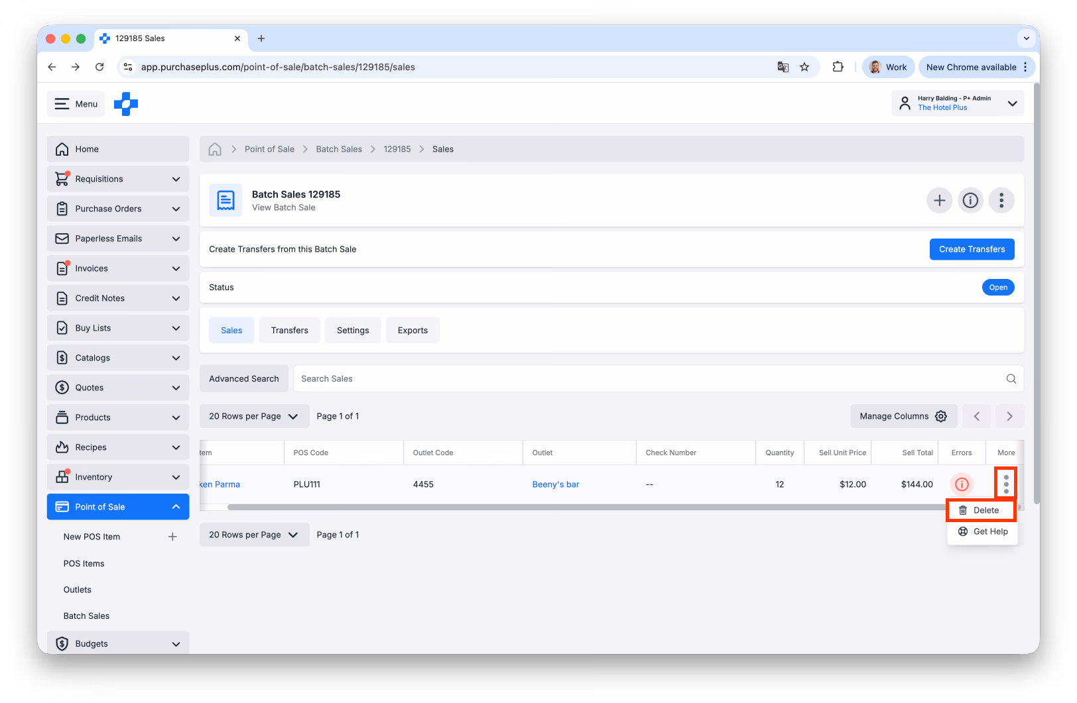
Task: Open the hamburger Menu button
Action: (x=76, y=104)
